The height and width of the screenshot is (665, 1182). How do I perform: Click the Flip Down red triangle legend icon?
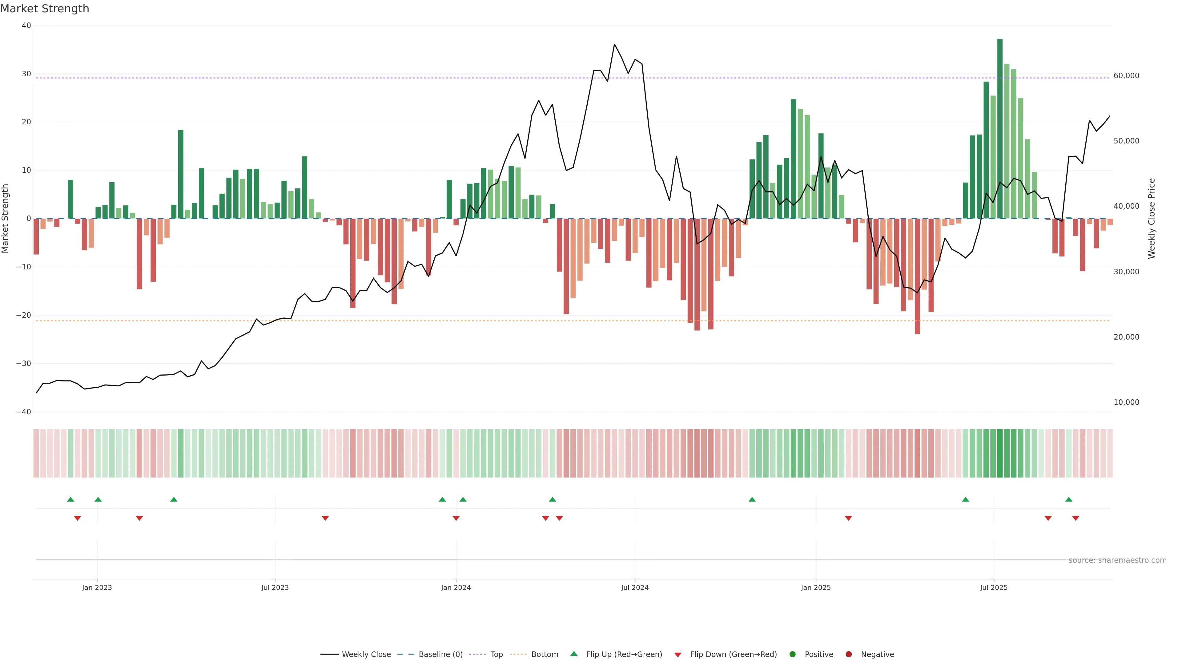[678, 655]
